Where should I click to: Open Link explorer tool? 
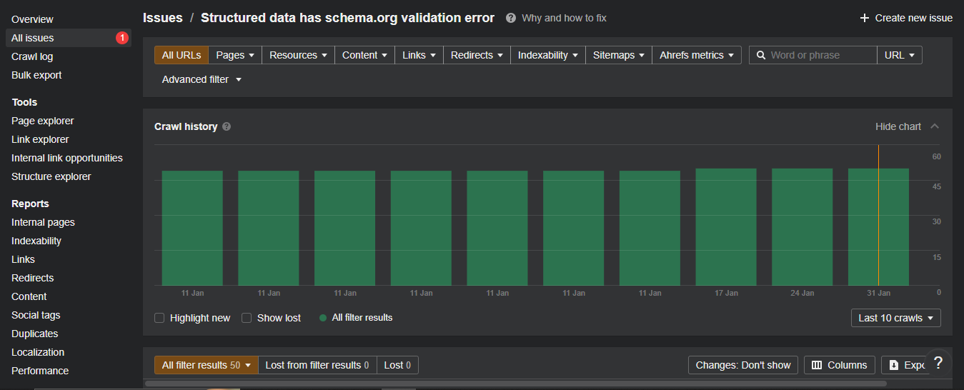pos(40,139)
